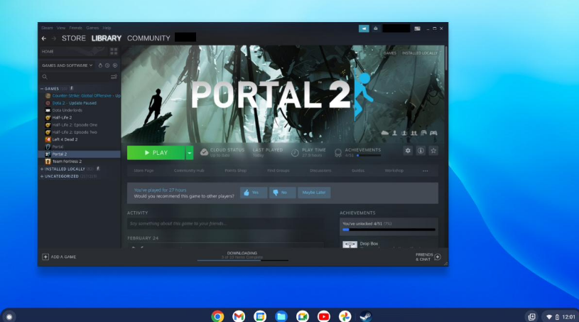Switch to the COMMUNITY tab
579x322 pixels.
148,38
